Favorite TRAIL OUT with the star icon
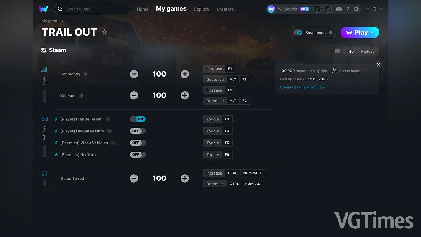 (104, 32)
